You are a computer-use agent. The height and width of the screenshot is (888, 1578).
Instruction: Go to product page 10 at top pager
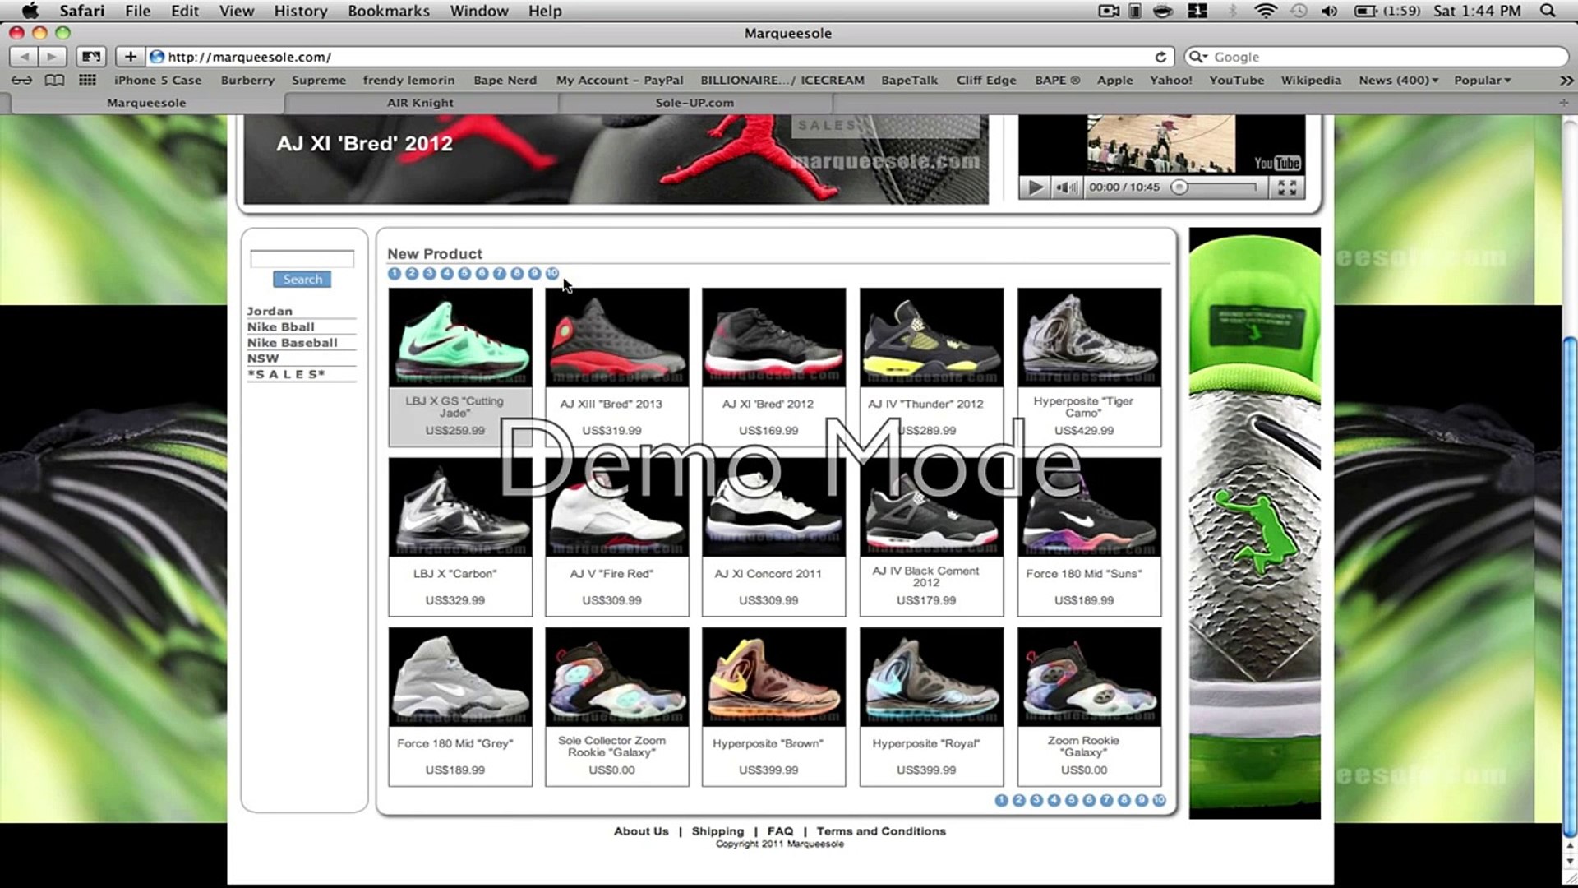pos(552,273)
